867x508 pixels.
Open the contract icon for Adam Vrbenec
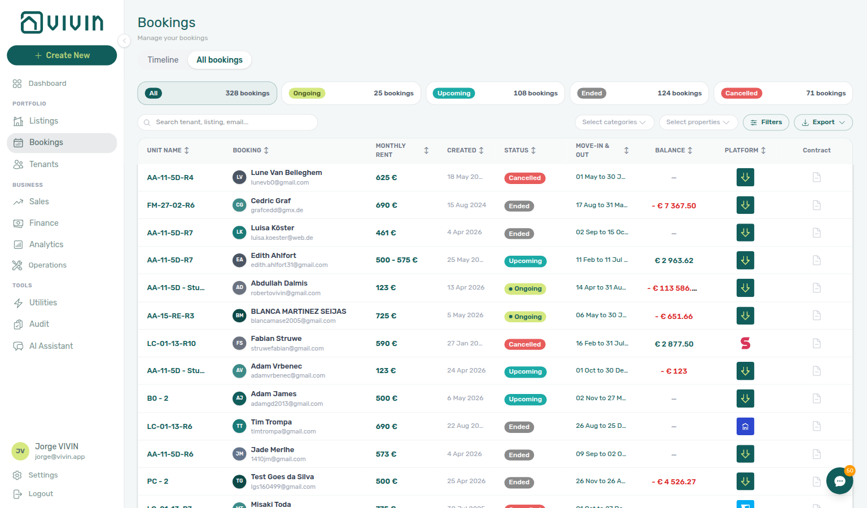[x=816, y=371]
